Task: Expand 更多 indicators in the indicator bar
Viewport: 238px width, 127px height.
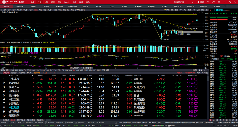Action: tap(104, 70)
